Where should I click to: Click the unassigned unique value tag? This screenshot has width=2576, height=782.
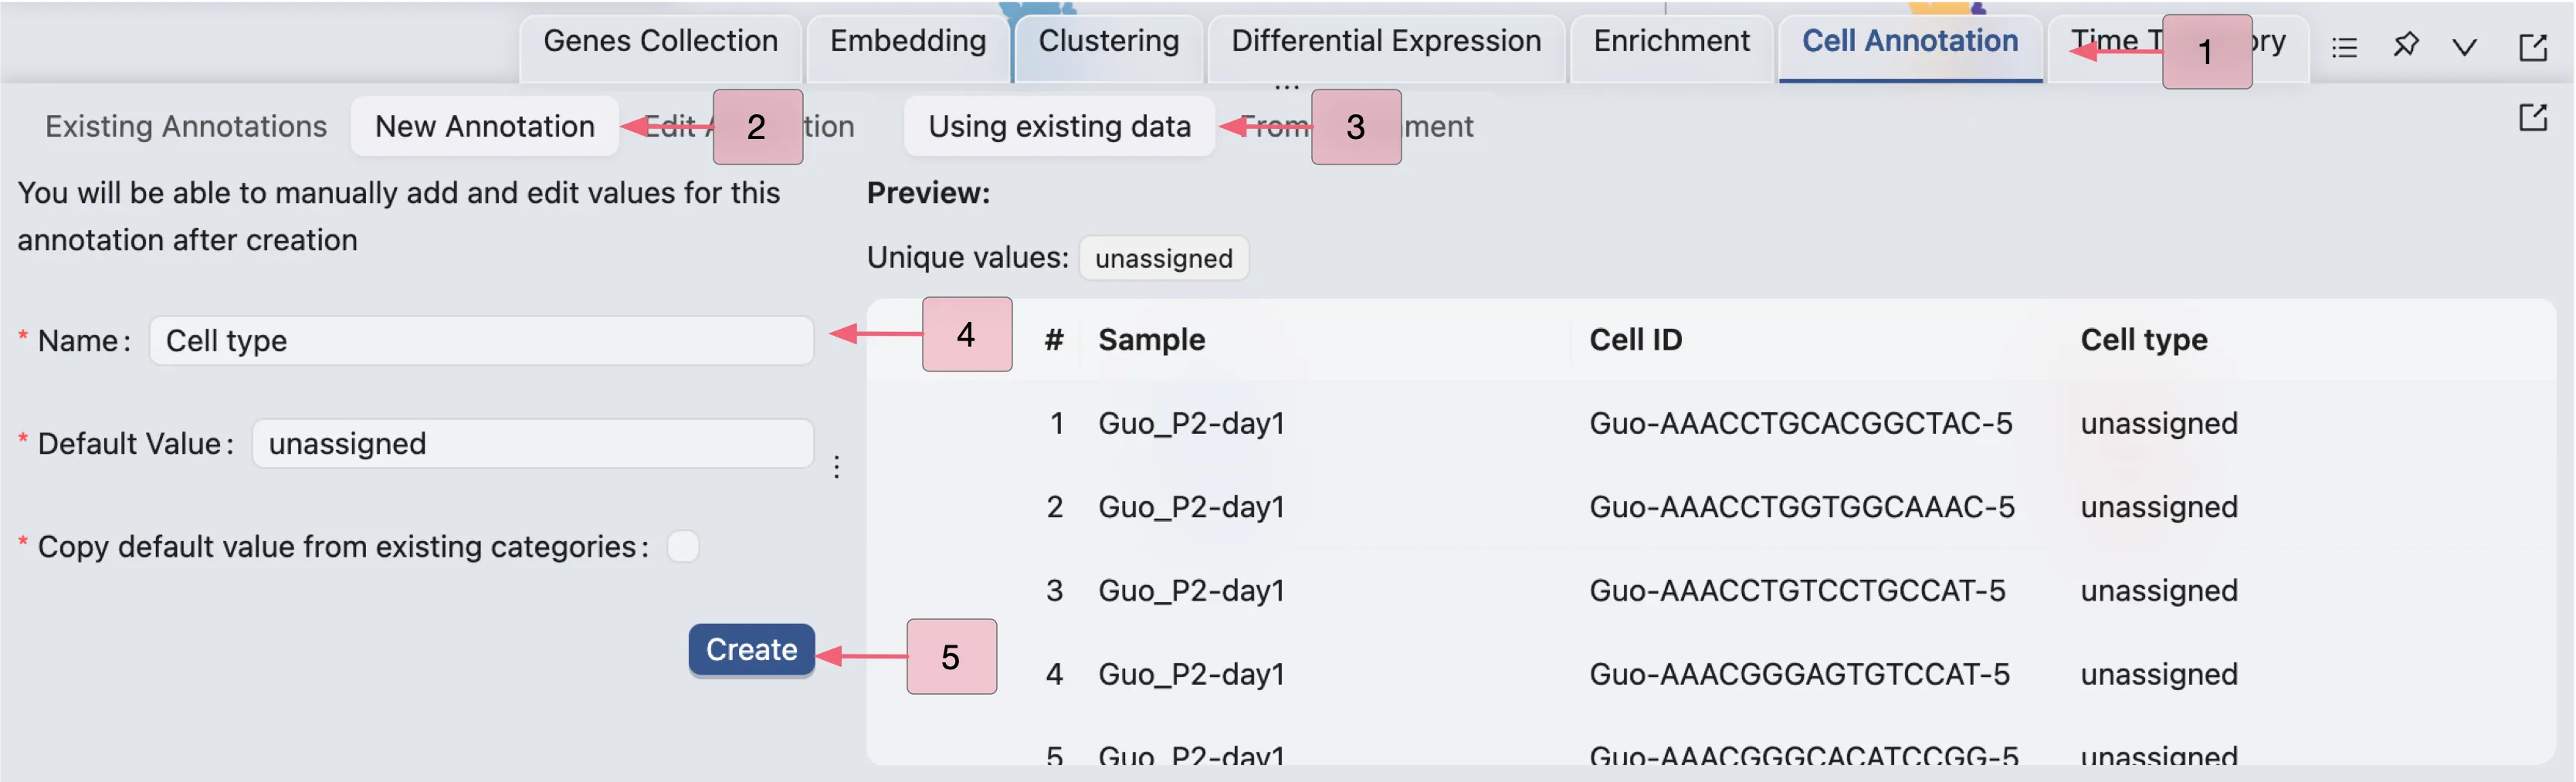click(x=1163, y=259)
